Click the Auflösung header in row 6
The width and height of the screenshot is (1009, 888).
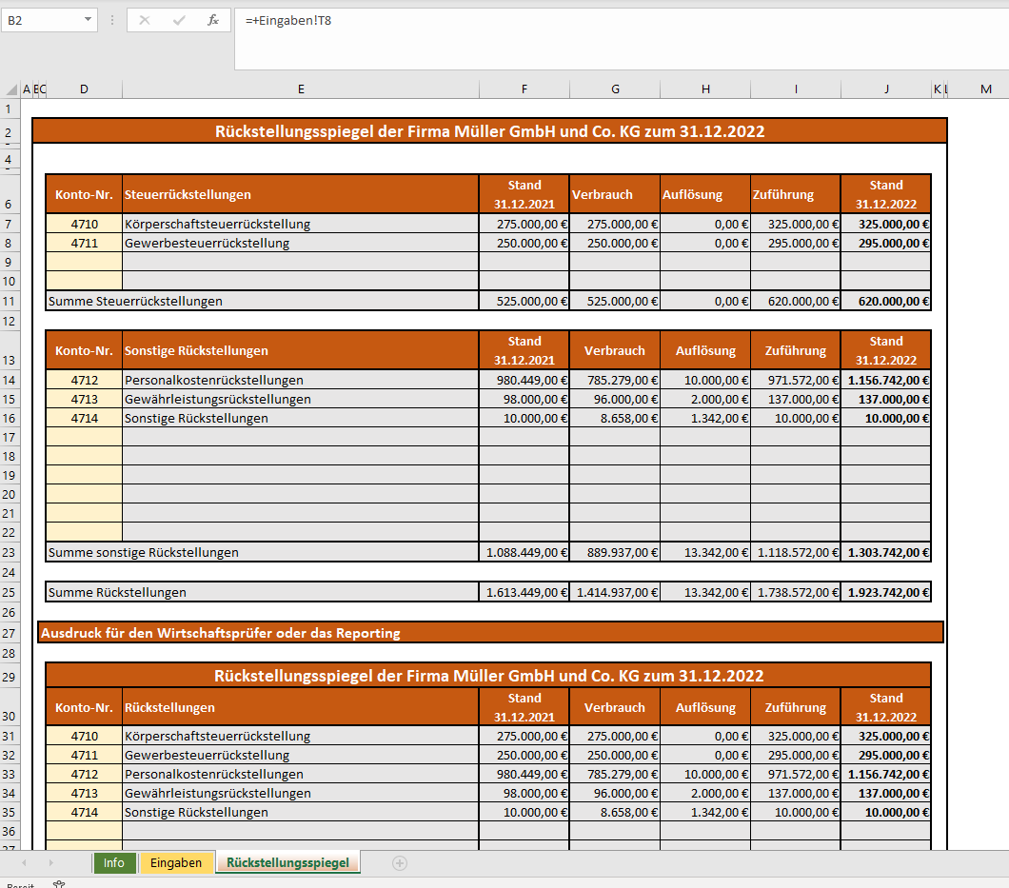click(705, 194)
